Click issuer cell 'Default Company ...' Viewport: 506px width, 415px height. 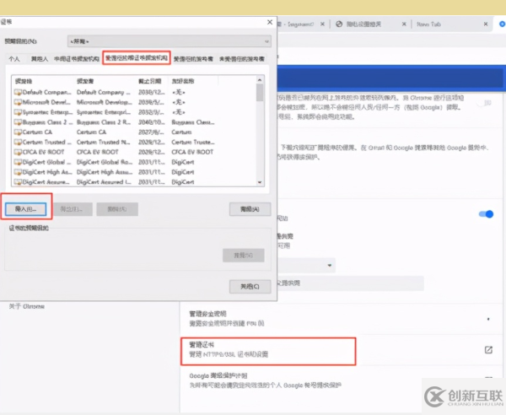[104, 92]
